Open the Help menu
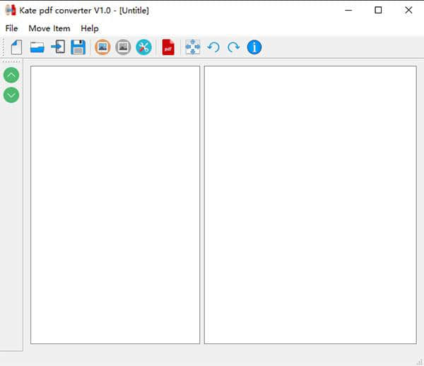The height and width of the screenshot is (366, 424). (x=90, y=28)
